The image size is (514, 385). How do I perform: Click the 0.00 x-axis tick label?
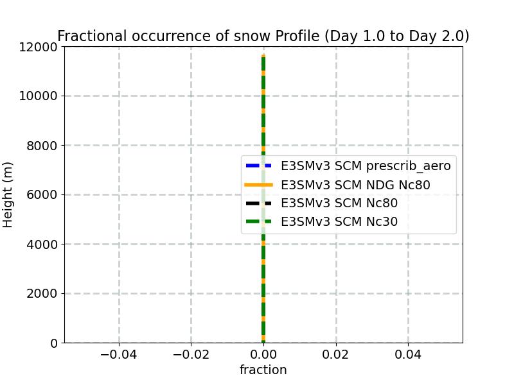pos(263,354)
